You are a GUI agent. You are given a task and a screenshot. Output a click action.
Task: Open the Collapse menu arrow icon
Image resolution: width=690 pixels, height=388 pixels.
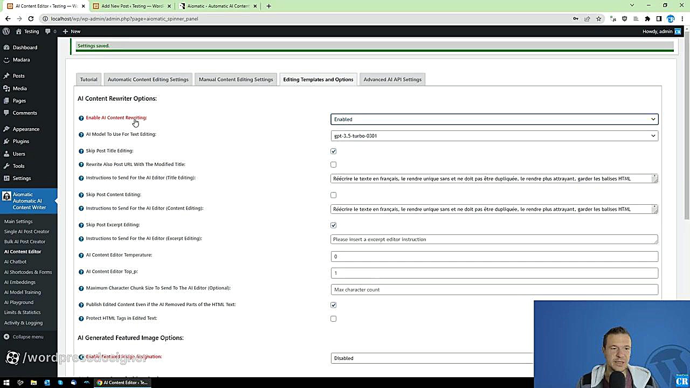pos(6,337)
